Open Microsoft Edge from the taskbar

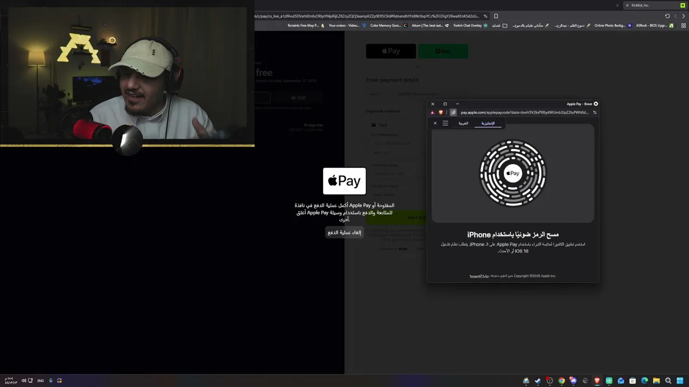[644, 381]
